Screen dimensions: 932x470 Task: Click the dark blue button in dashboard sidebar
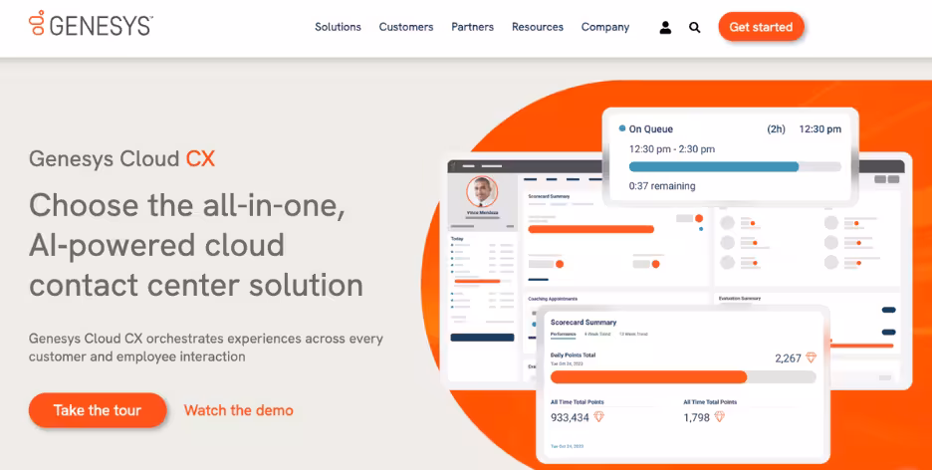[x=482, y=338]
